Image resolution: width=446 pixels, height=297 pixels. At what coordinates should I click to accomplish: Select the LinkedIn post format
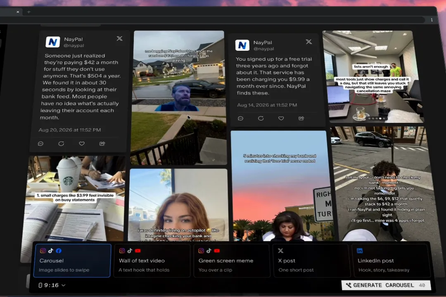[x=392, y=261]
